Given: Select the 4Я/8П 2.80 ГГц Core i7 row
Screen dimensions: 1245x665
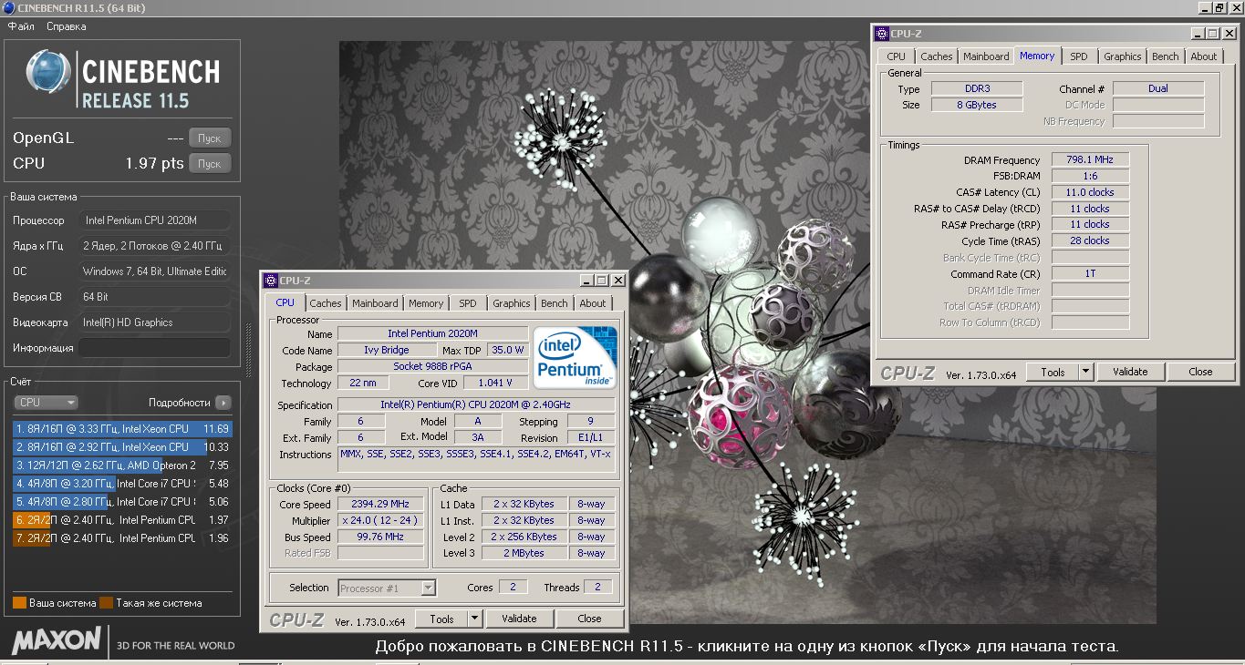Looking at the screenshot, I should [x=122, y=501].
